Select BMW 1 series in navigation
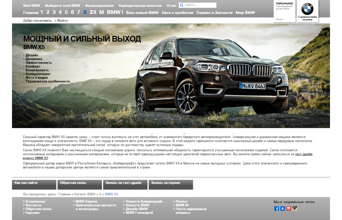Screen dimensions: 342x220 [42, 12]
